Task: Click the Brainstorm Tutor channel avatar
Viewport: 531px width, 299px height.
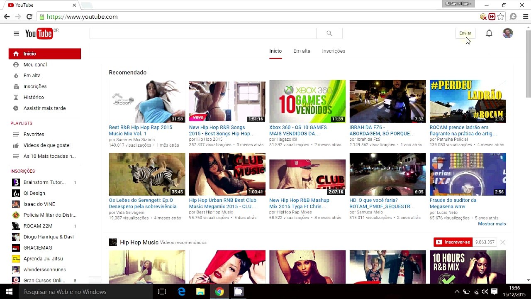Action: (x=16, y=182)
